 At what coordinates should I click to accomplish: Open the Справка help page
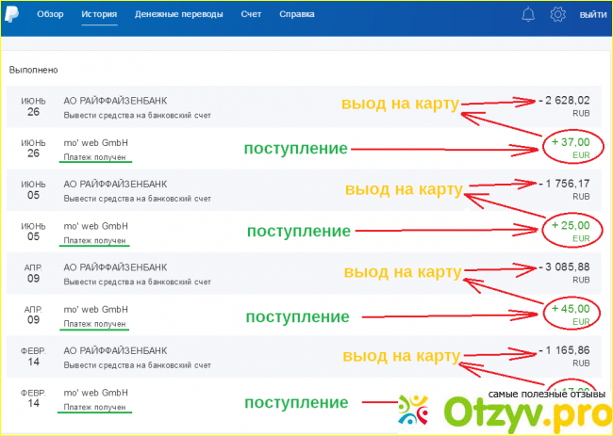coord(297,15)
